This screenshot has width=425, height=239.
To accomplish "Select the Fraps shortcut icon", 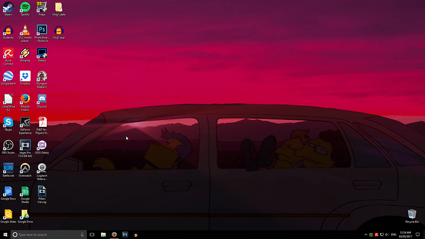I will [42, 9].
